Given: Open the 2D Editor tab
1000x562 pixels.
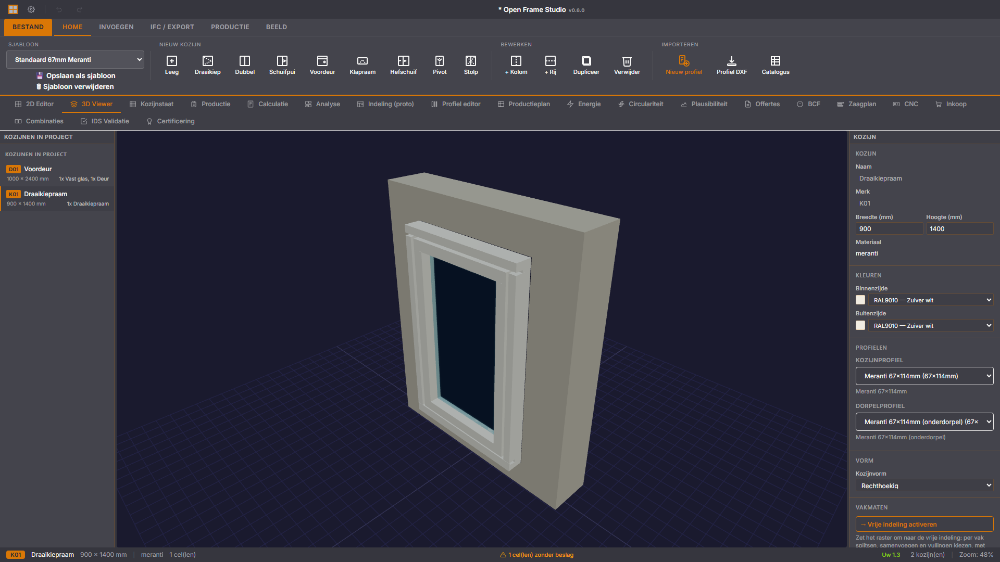Looking at the screenshot, I should (34, 104).
